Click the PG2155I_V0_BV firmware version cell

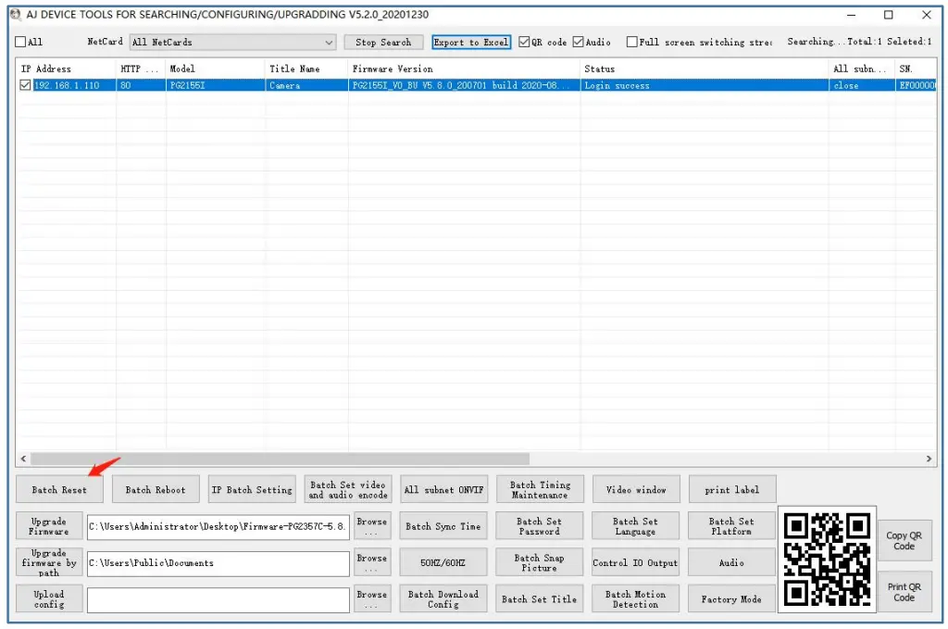(464, 85)
